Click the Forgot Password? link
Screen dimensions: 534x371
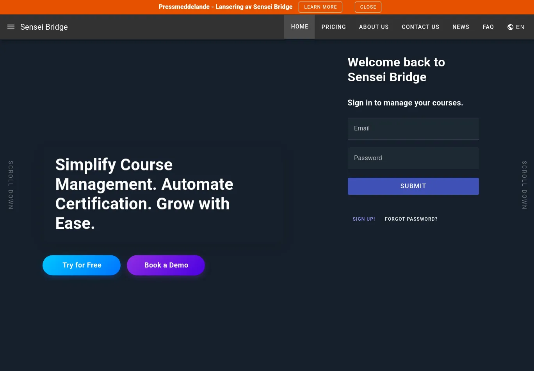(x=411, y=219)
